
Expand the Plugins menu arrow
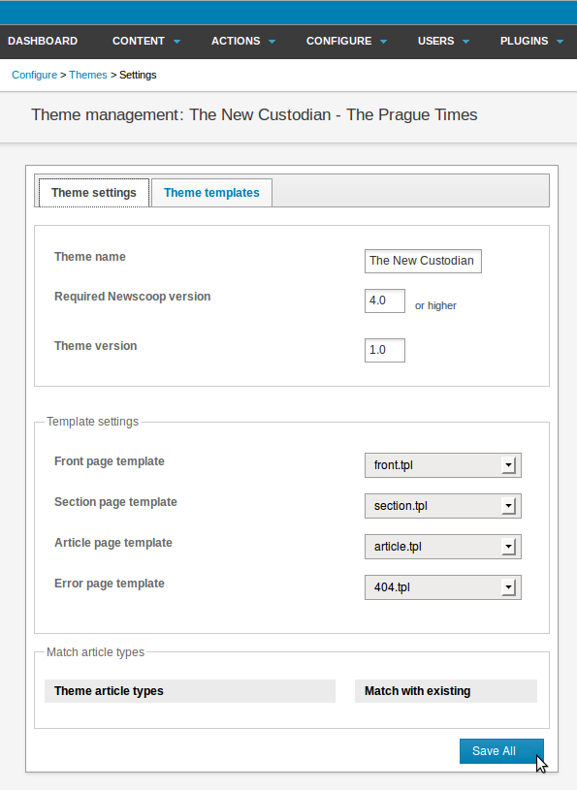(560, 42)
